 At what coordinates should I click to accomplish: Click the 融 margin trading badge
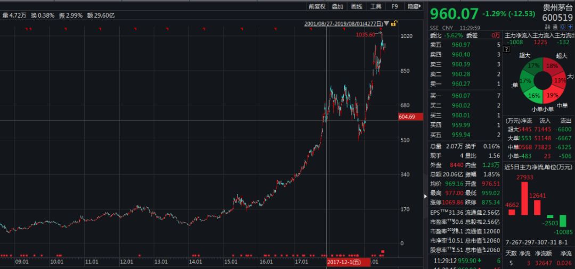[x=548, y=27]
